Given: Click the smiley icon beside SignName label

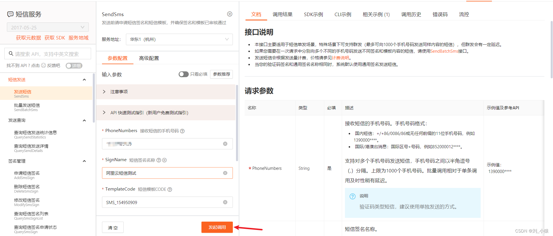Looking at the screenshot, I should (164, 160).
